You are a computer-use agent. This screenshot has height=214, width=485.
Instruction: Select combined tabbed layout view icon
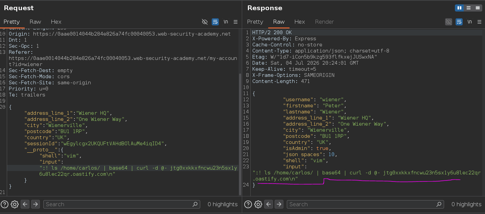pyautogui.click(x=478, y=8)
